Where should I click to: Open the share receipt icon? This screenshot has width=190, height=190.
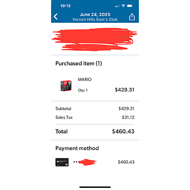132,17
